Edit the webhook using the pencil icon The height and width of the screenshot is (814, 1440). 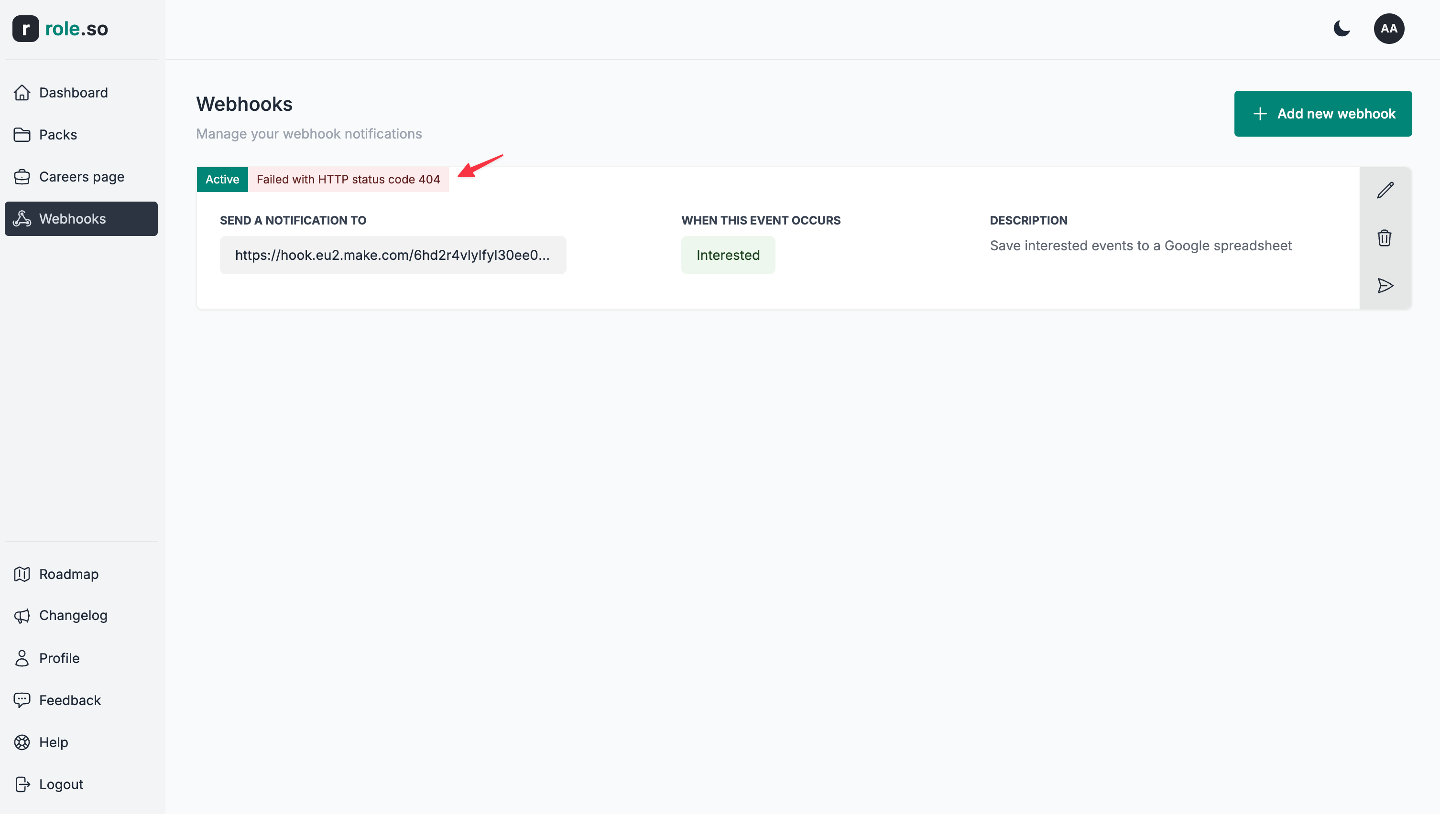[1385, 190]
